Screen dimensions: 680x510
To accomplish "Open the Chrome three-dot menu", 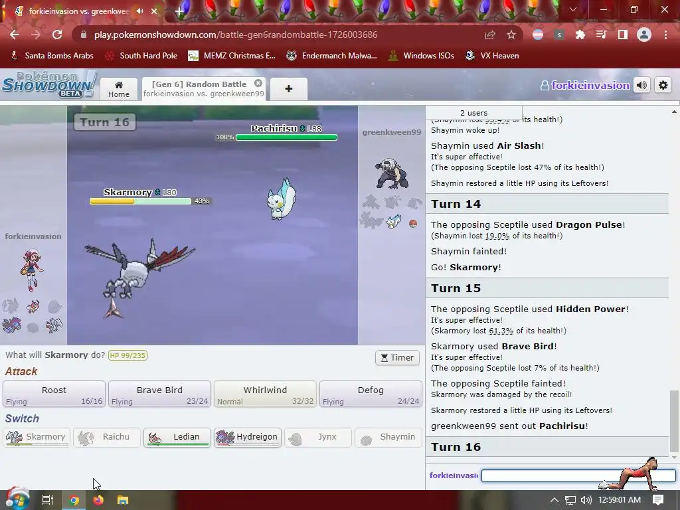I will [665, 35].
